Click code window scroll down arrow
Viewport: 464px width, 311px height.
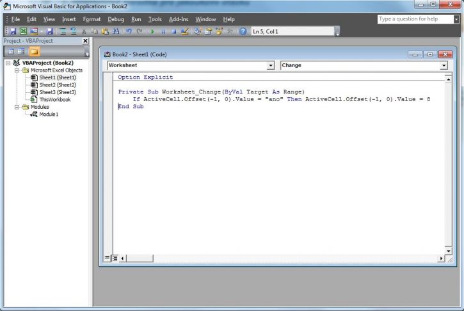pos(448,251)
